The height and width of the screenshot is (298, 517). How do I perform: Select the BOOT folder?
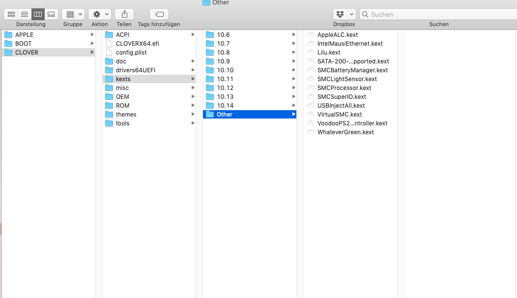coord(49,44)
